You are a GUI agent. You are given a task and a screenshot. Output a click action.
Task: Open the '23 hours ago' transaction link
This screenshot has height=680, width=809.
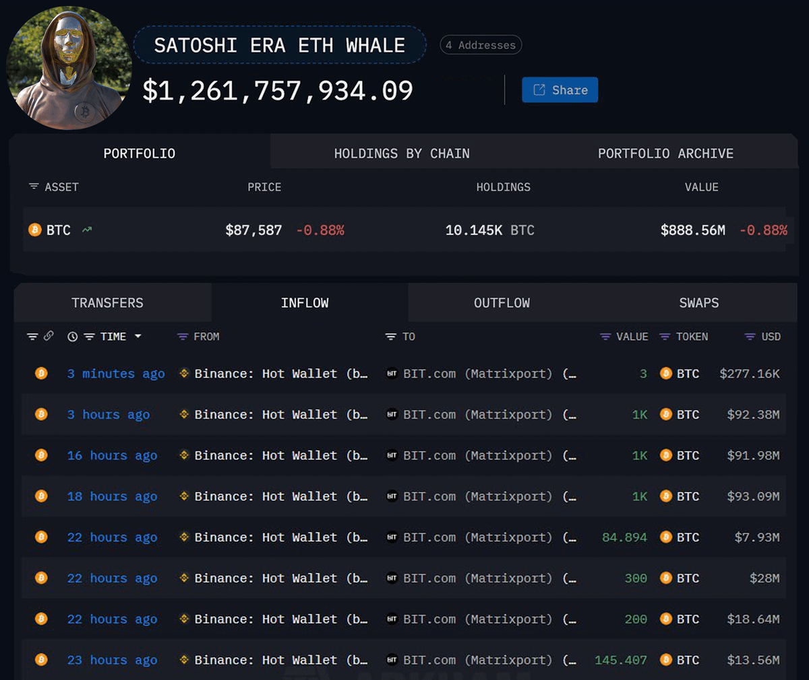click(x=112, y=660)
